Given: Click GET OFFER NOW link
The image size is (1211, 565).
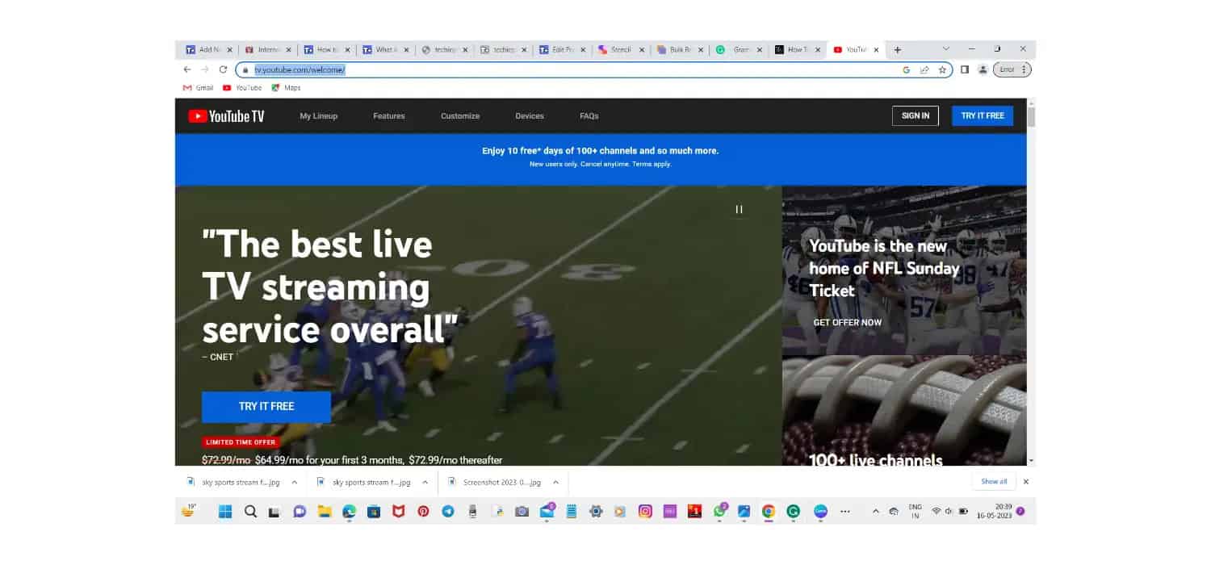Looking at the screenshot, I should 847,323.
